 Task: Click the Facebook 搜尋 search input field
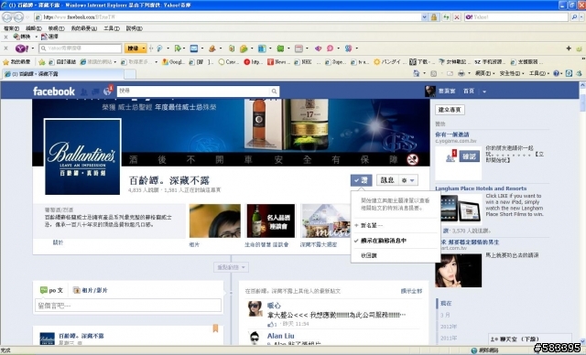[193, 91]
